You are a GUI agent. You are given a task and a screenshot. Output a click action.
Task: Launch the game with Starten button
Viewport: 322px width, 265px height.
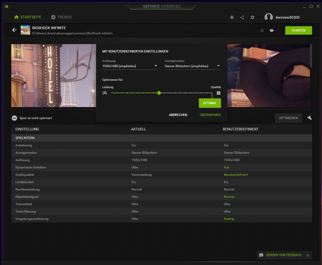pos(299,30)
